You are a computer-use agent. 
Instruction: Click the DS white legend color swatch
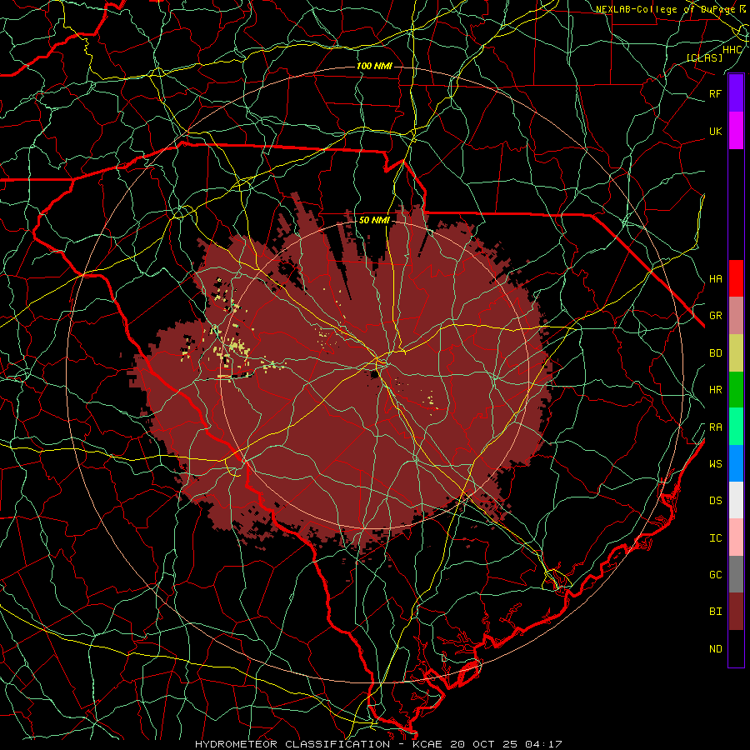pyautogui.click(x=736, y=500)
